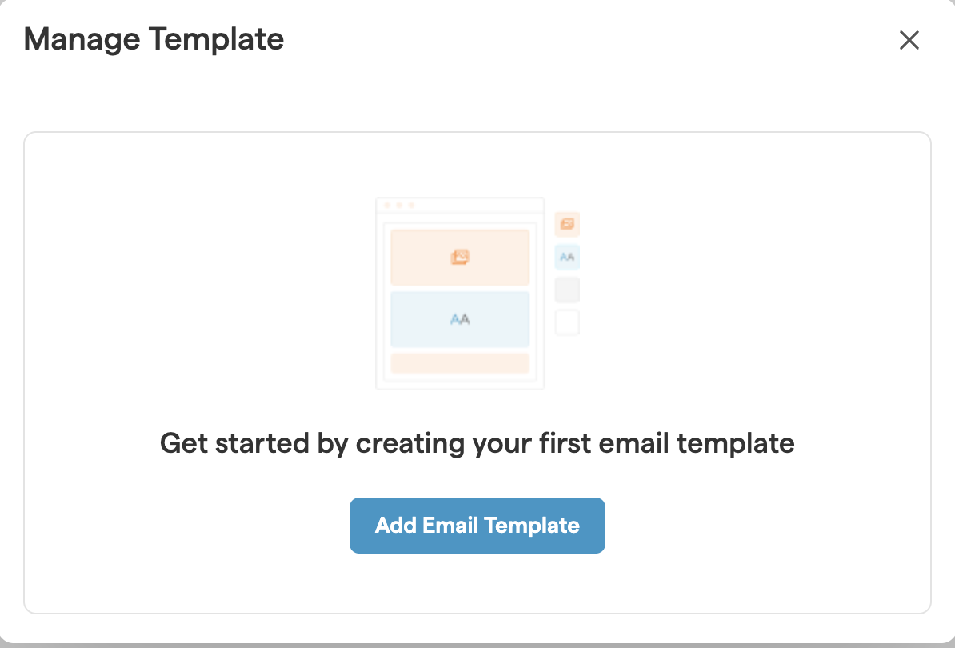Image resolution: width=955 pixels, height=648 pixels.
Task: Click the middle dot in the illustration's window bar
Action: click(399, 206)
